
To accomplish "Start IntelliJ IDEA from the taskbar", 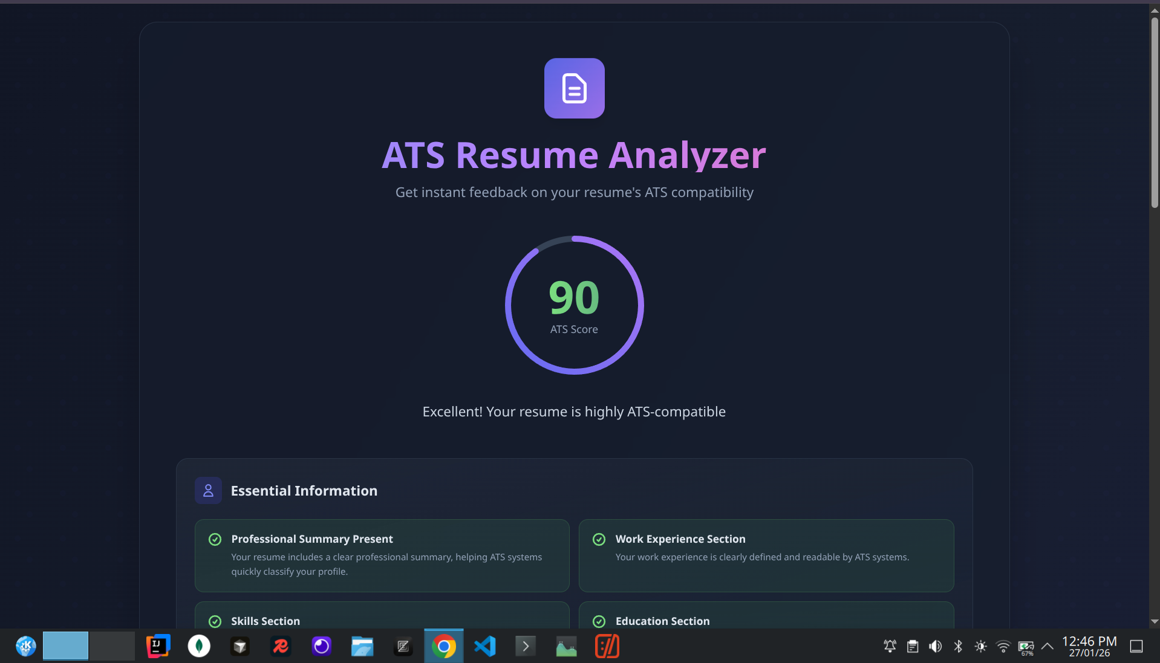I will [x=157, y=645].
